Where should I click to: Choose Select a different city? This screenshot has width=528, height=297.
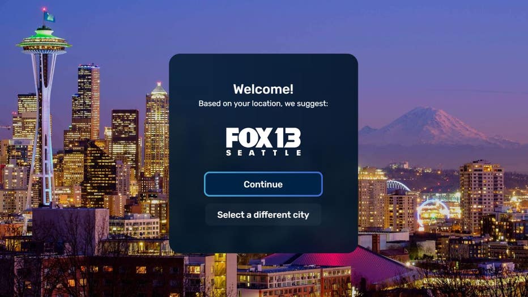(x=263, y=214)
